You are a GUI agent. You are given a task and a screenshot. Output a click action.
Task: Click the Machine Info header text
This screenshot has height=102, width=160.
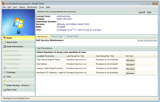[57, 12]
